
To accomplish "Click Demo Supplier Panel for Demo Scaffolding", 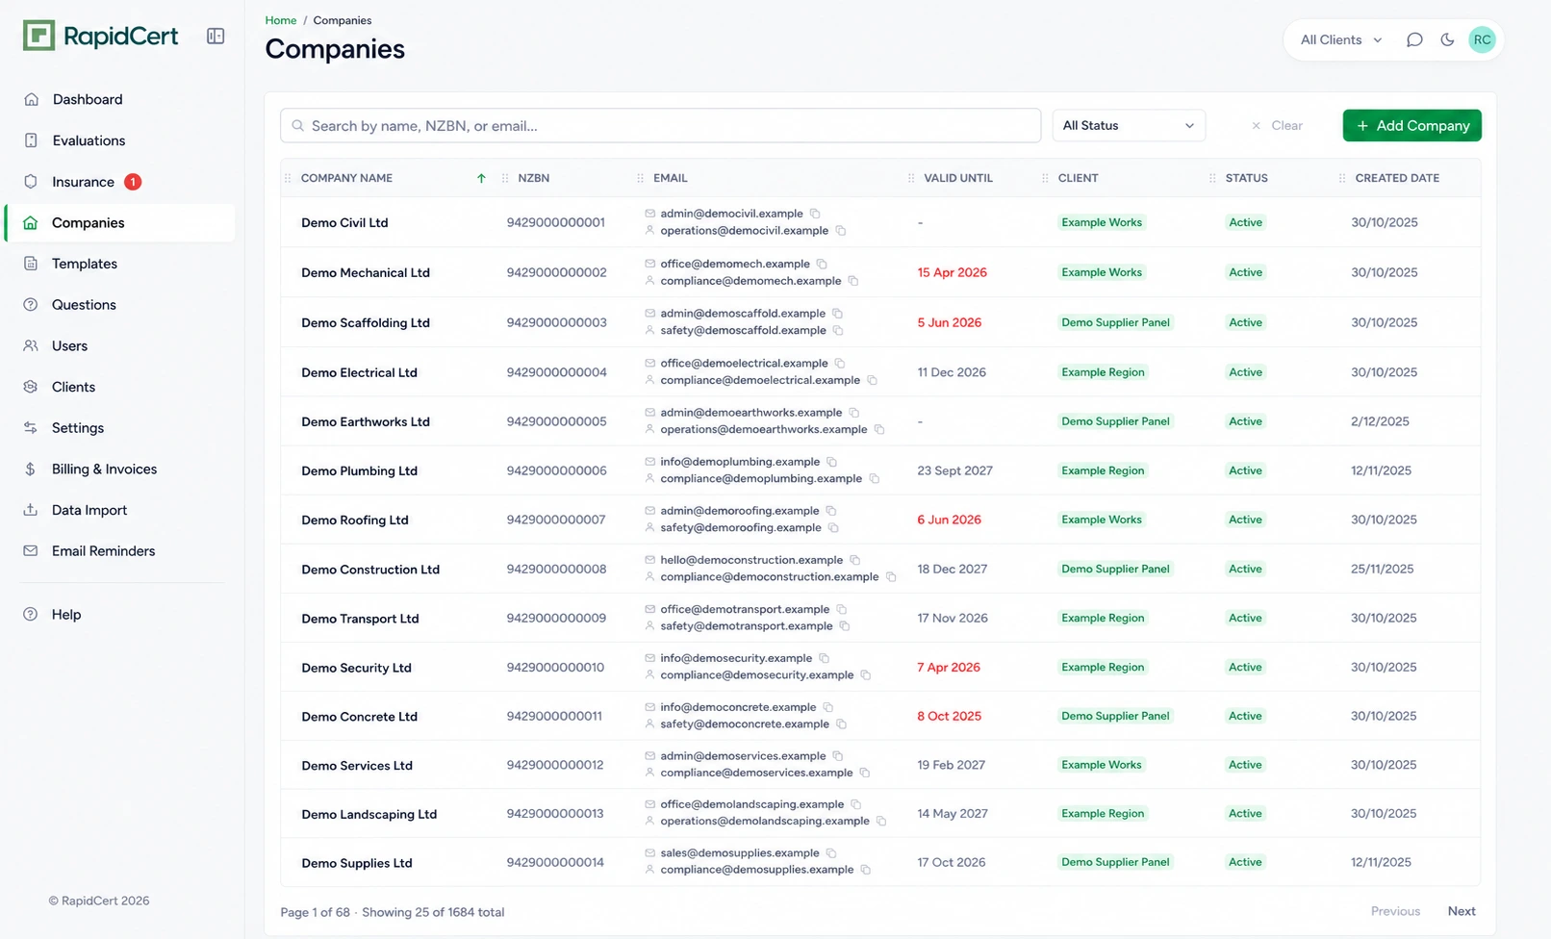I will [x=1115, y=322].
